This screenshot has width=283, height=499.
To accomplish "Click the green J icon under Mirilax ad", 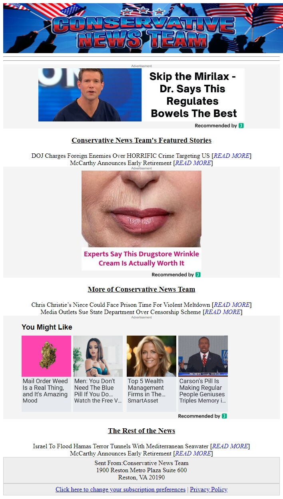I will (241, 125).
